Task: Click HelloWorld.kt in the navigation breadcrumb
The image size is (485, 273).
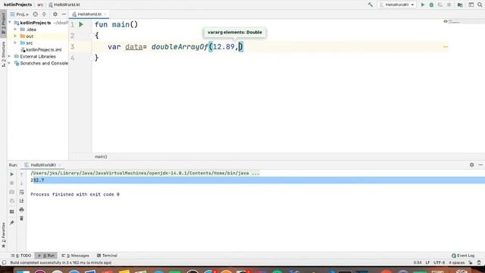Action: coord(64,5)
